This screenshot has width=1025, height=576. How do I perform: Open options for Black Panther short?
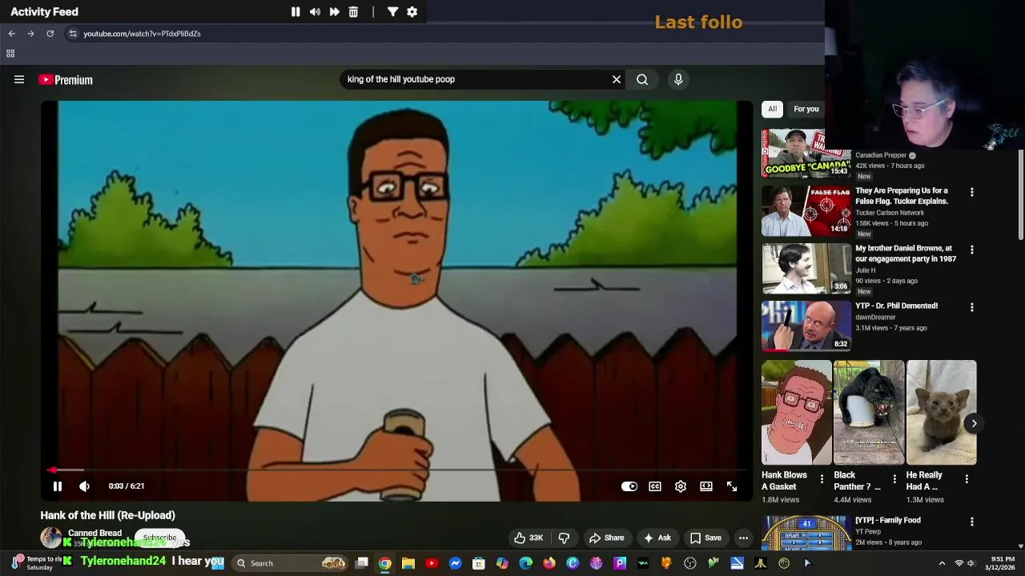pyautogui.click(x=894, y=479)
